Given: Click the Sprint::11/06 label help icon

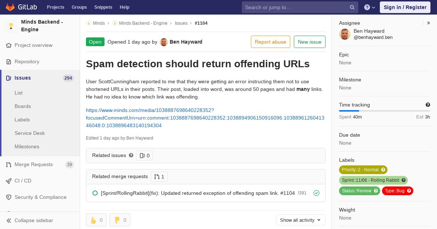Looking at the screenshot, I should [403, 180].
